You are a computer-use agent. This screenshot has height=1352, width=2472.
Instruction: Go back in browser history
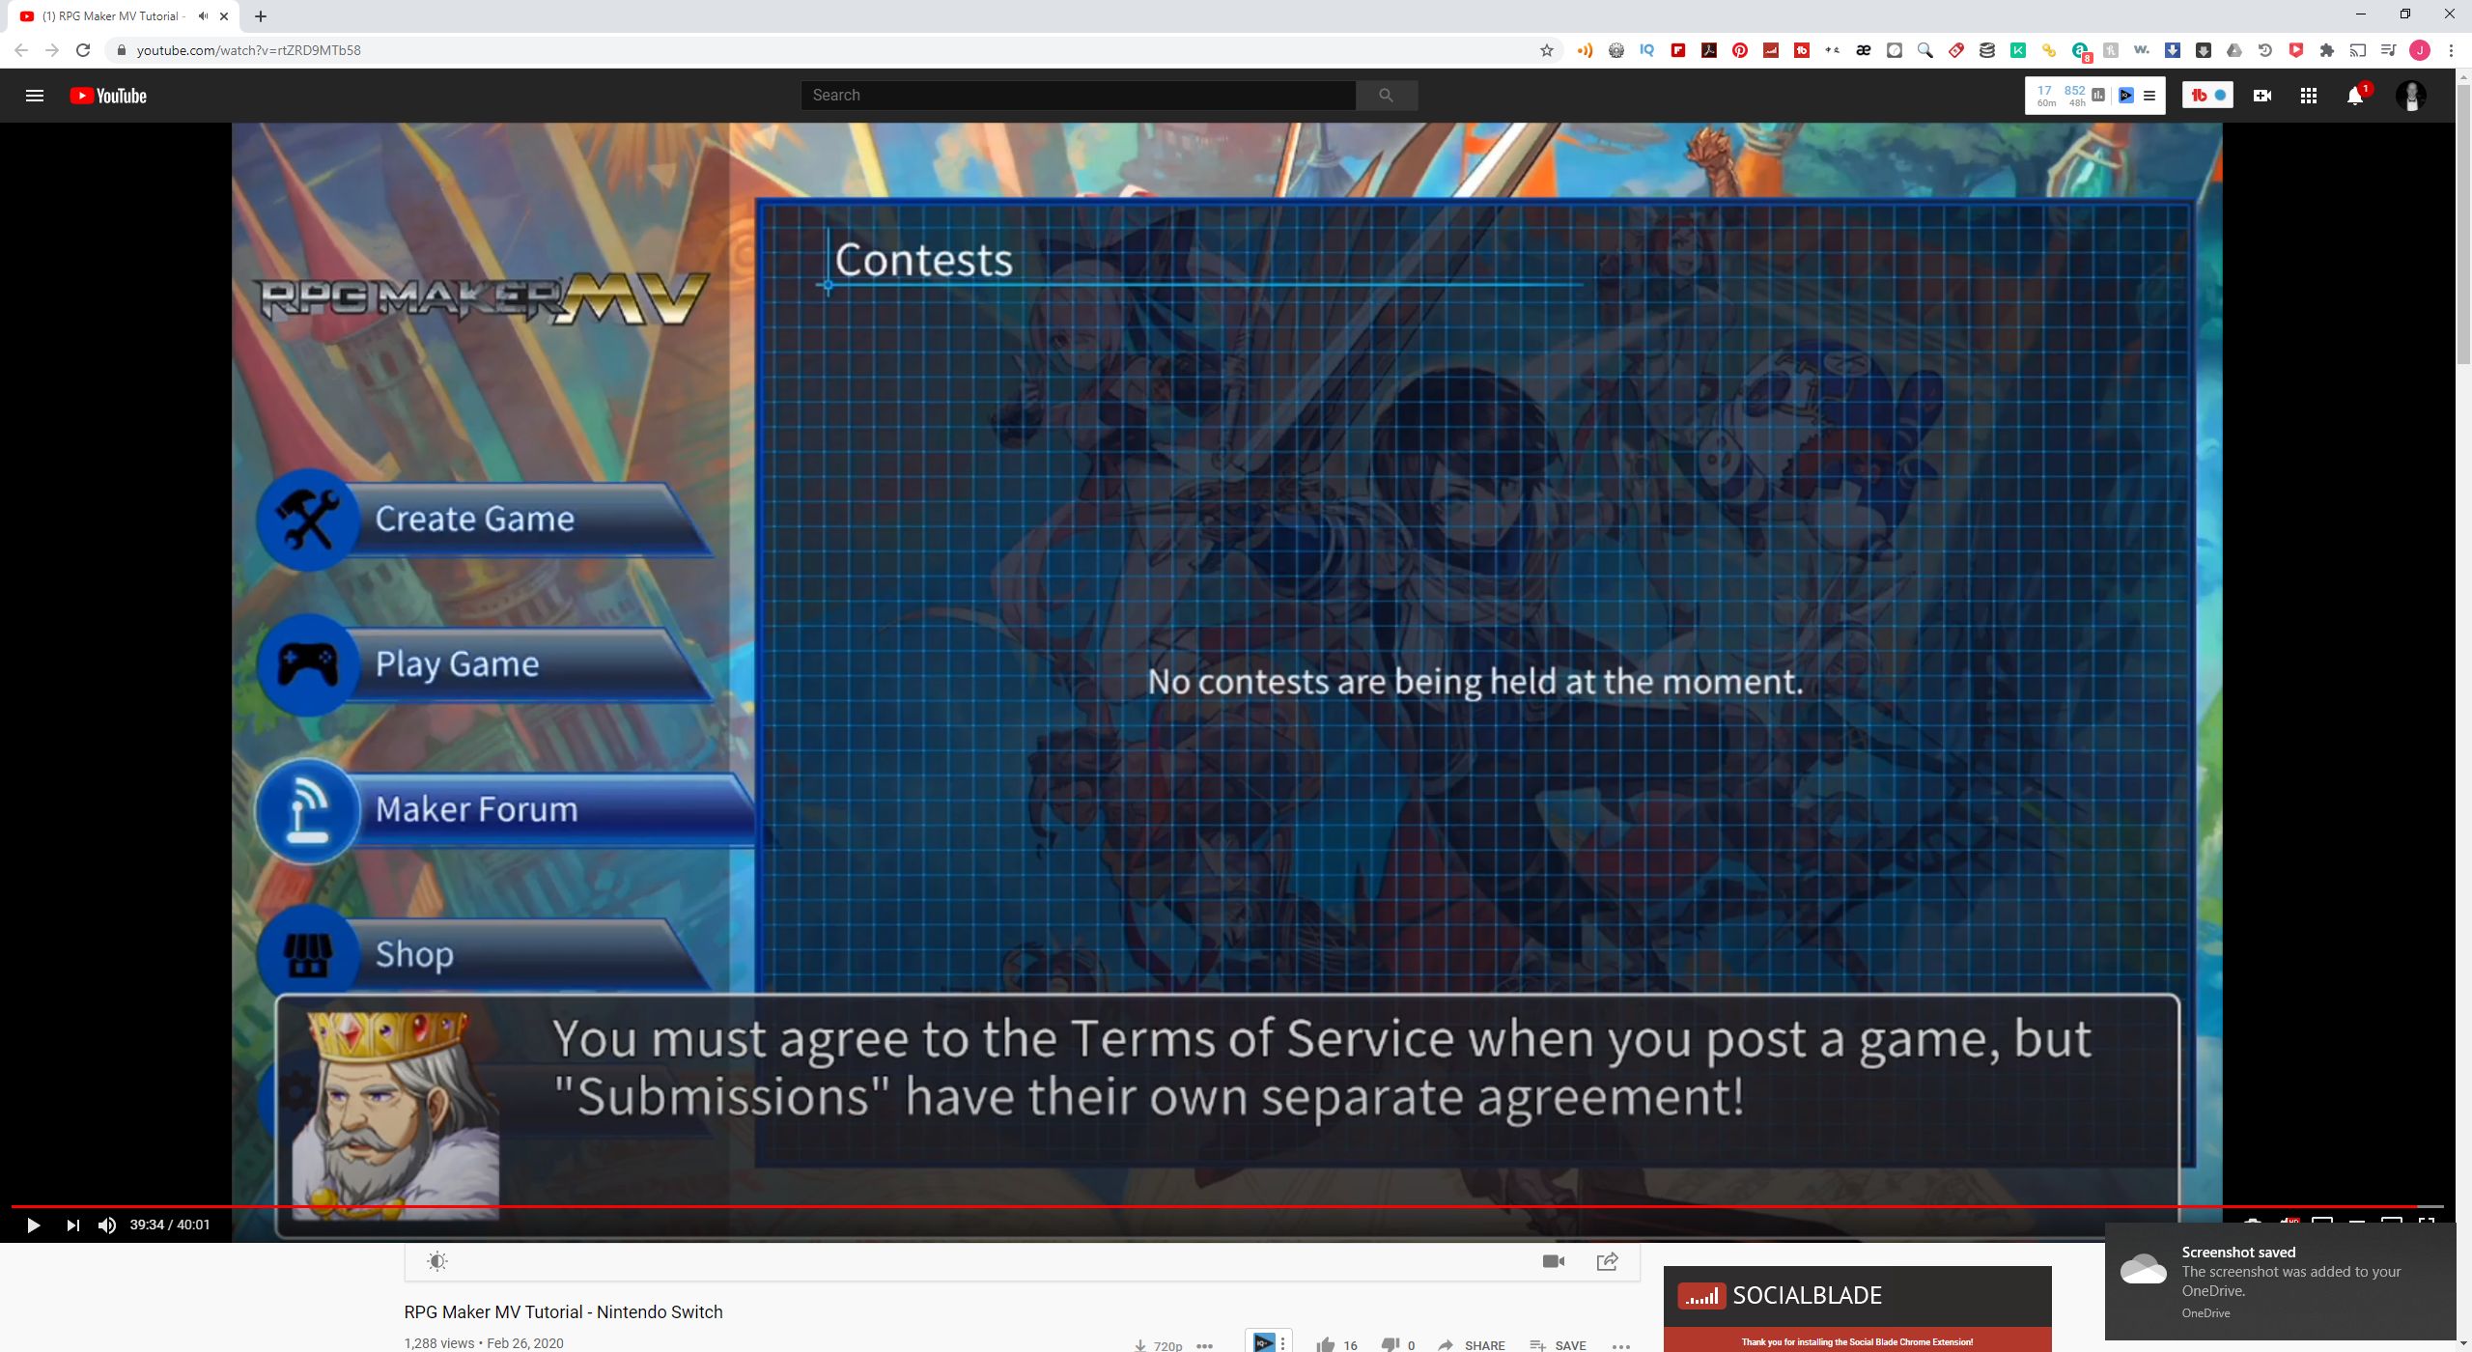(x=21, y=50)
